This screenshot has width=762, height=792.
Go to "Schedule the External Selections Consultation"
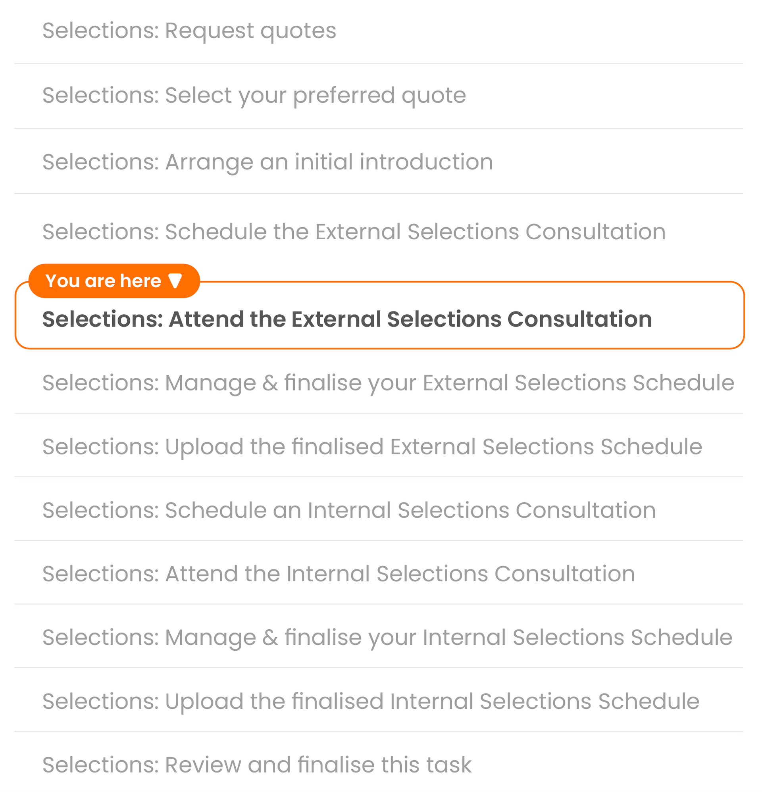(x=354, y=232)
